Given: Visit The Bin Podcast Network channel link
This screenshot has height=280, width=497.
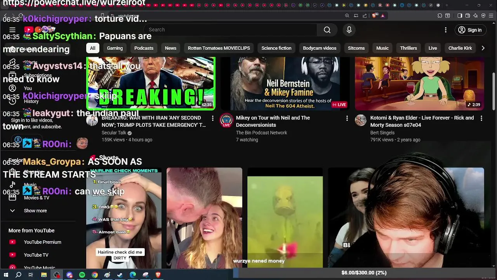Looking at the screenshot, I should (262, 133).
